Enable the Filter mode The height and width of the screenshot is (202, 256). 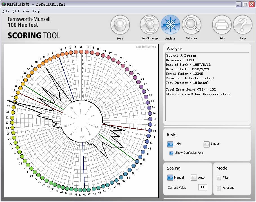pyautogui.click(x=219, y=178)
